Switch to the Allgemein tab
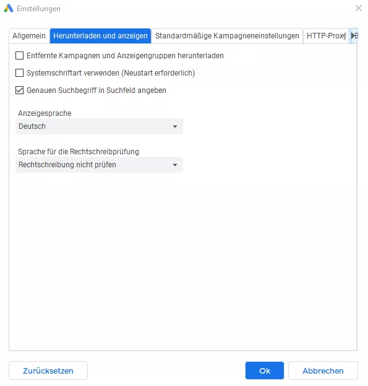368x386 pixels. 29,36
